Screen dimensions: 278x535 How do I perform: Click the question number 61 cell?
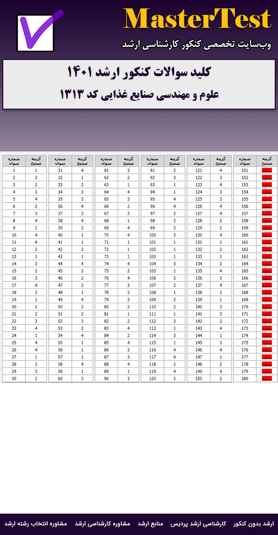[106, 170]
